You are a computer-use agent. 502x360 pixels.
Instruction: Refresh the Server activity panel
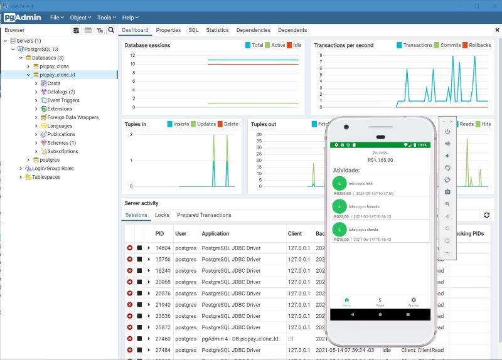coord(487,215)
